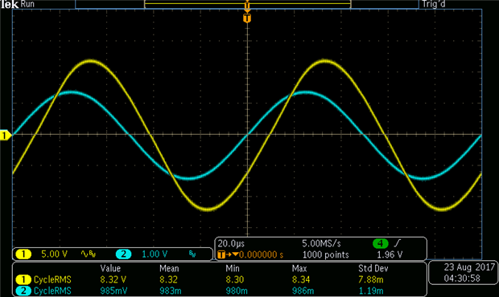The image size is (499, 297).
Task: Click the channel 1 AC coupling bandwidth icon
Action: 89,254
